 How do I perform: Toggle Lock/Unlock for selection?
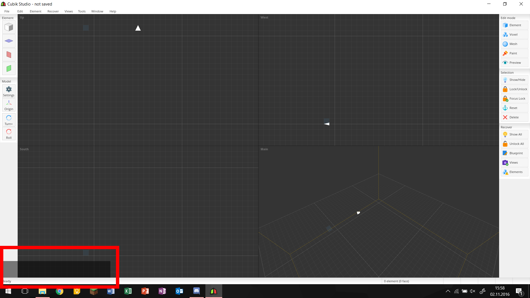(x=514, y=89)
